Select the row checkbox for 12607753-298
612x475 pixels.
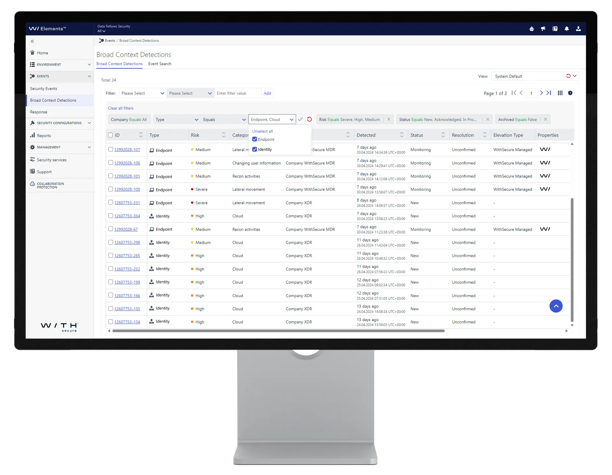click(111, 242)
